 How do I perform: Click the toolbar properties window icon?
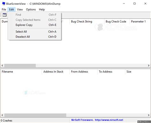point(4,15)
